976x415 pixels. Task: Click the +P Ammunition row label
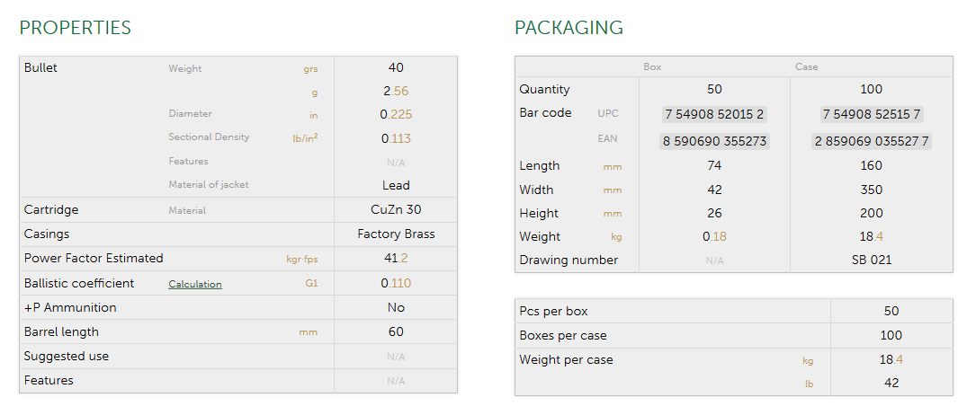tap(70, 307)
